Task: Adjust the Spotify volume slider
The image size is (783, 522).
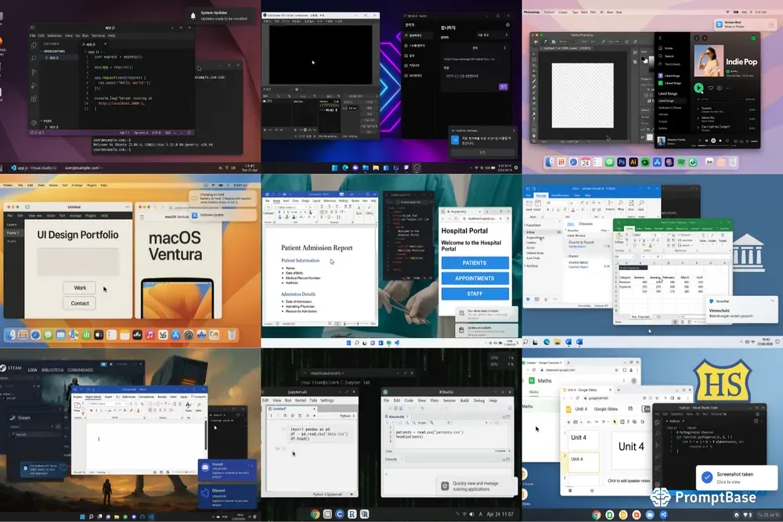Action: 753,142
